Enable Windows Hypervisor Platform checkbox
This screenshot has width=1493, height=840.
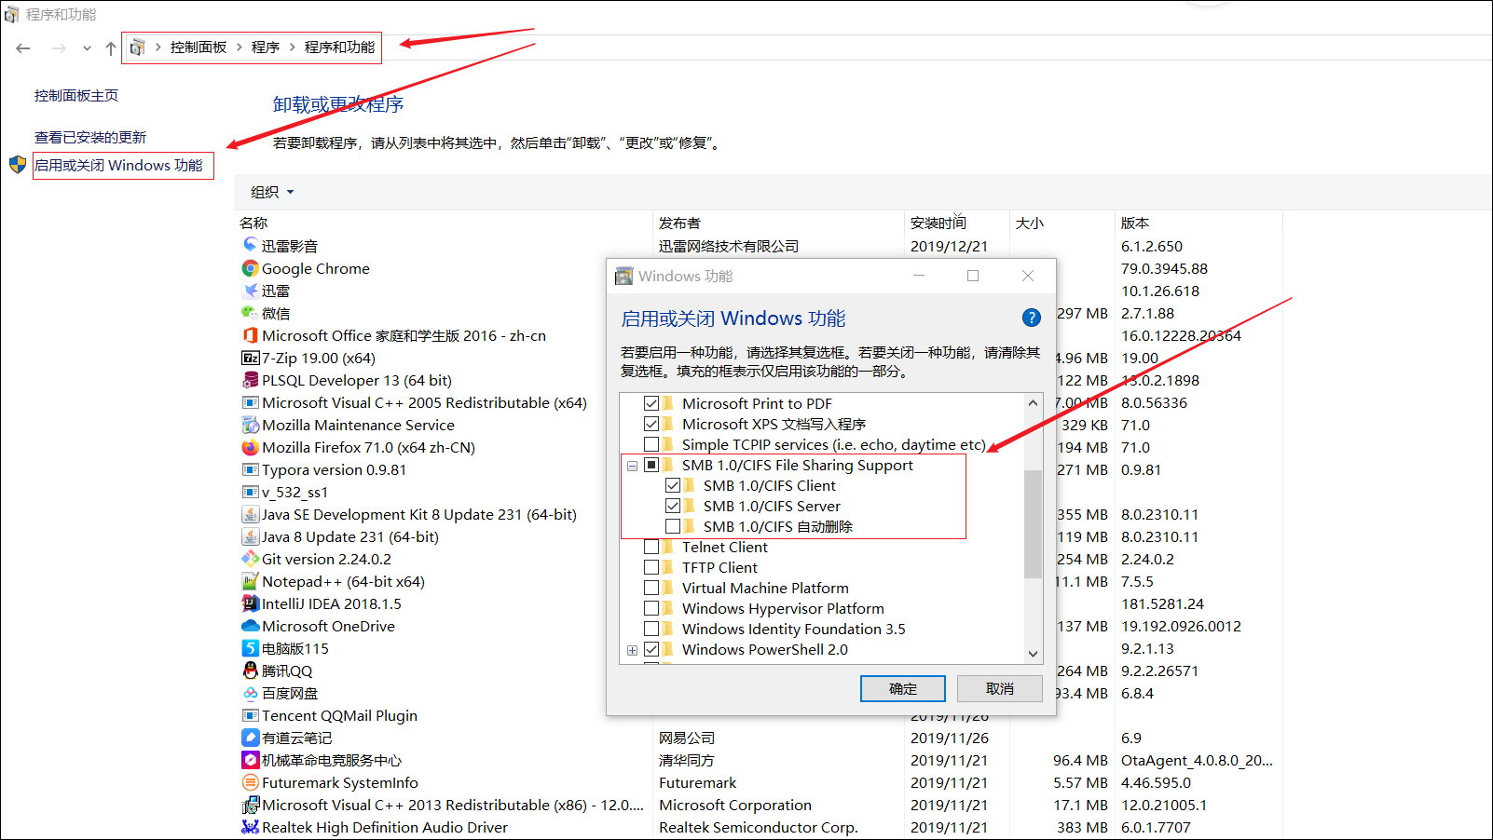651,608
